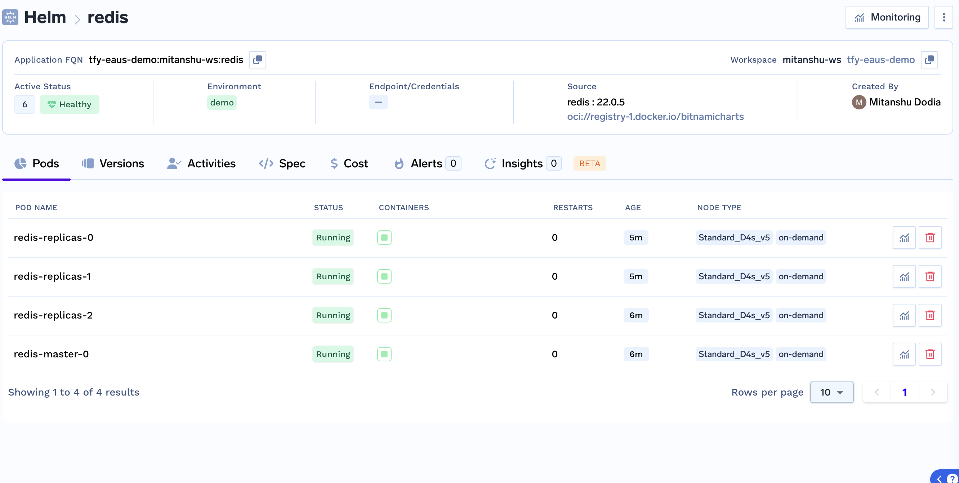Delete the redis-replicas-0 pod

tap(930, 238)
